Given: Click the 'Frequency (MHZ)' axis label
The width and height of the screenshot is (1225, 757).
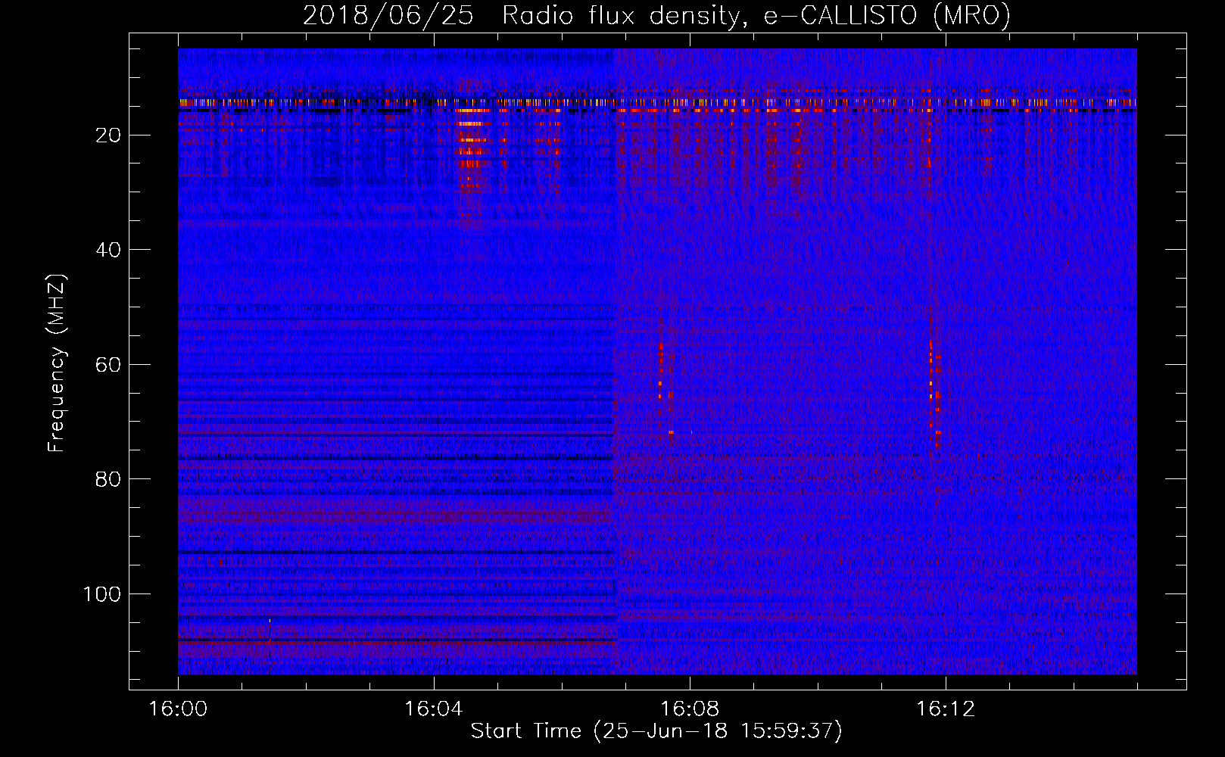Looking at the screenshot, I should 57,363.
